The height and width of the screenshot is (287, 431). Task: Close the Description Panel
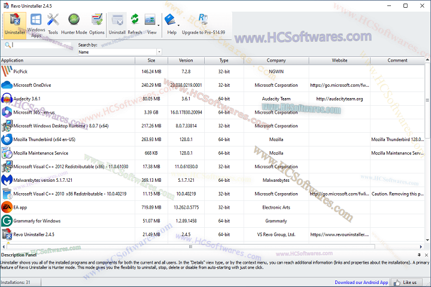426,255
